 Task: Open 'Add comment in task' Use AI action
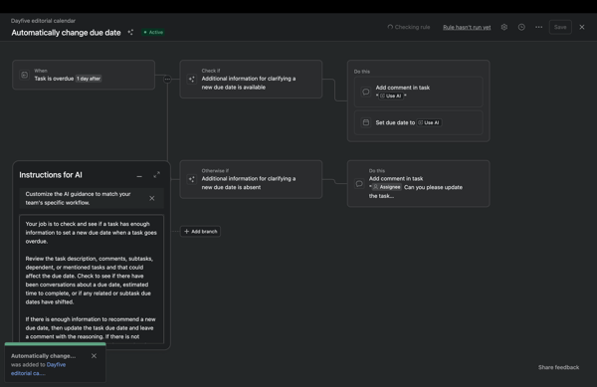point(419,92)
